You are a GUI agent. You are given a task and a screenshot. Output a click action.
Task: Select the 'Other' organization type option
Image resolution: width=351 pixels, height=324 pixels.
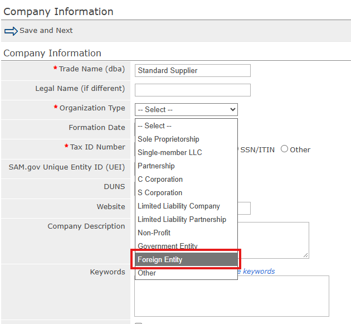[x=186, y=273]
